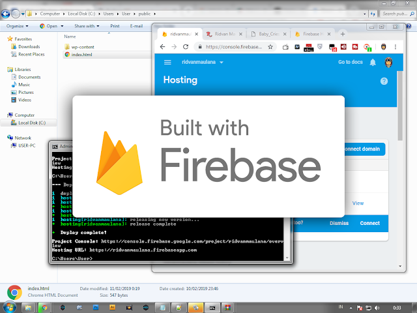
Task: Show hidden system tray icons
Action: tap(351, 308)
